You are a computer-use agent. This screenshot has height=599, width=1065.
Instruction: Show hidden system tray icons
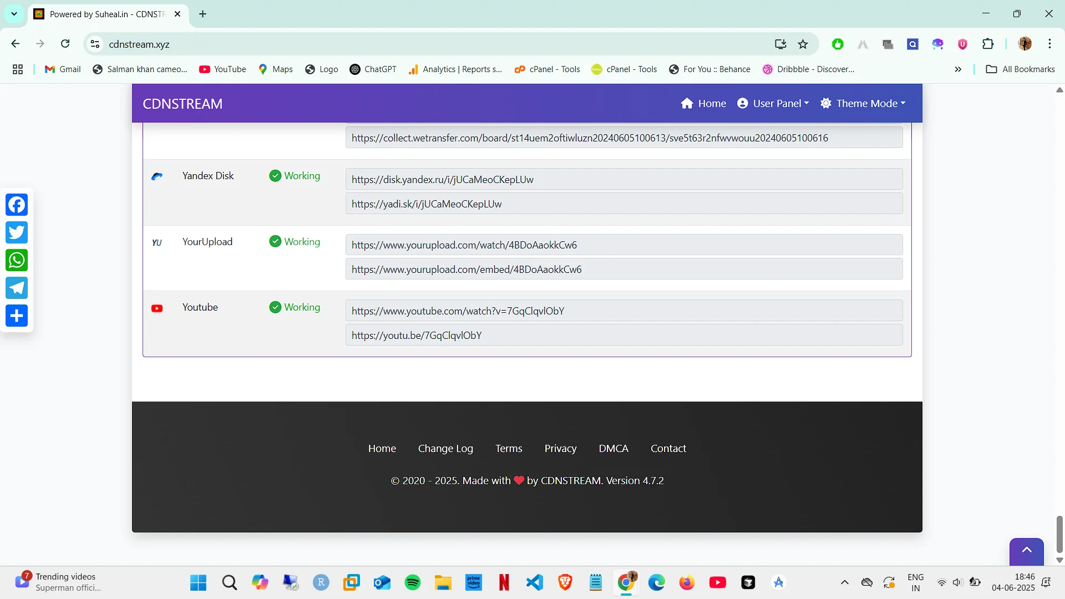tap(844, 582)
